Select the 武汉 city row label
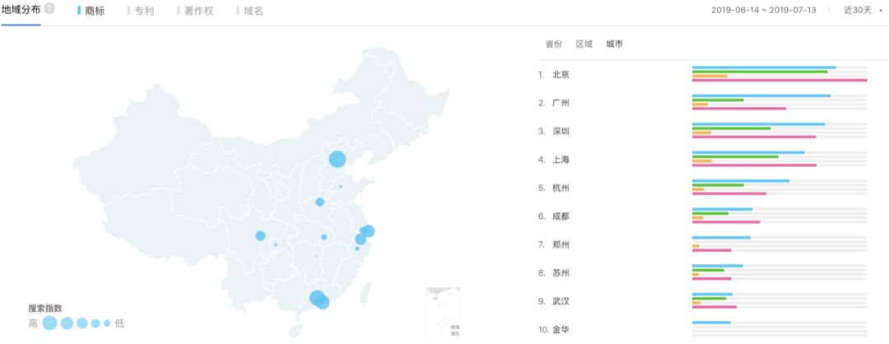The height and width of the screenshot is (344, 889). [561, 301]
